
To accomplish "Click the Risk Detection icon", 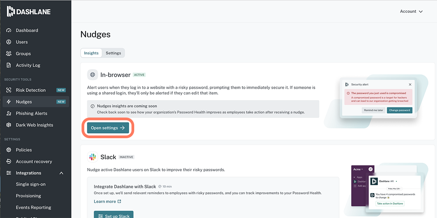I will tap(9, 90).
